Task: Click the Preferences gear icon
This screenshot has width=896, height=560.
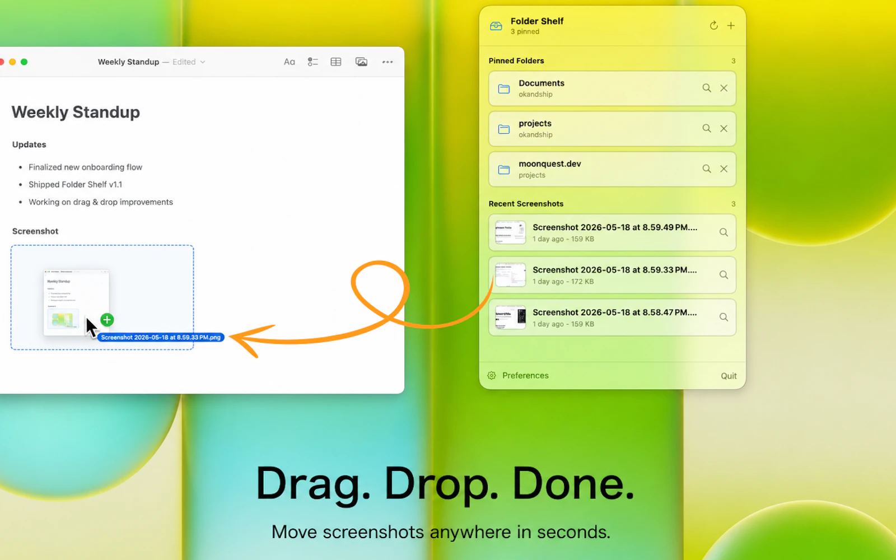Action: [492, 376]
